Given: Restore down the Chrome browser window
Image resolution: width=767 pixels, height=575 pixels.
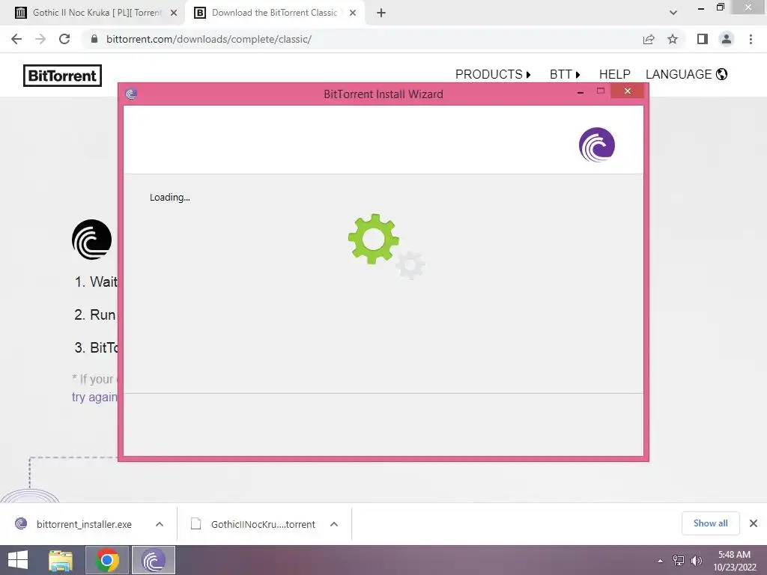Looking at the screenshot, I should (720, 7).
